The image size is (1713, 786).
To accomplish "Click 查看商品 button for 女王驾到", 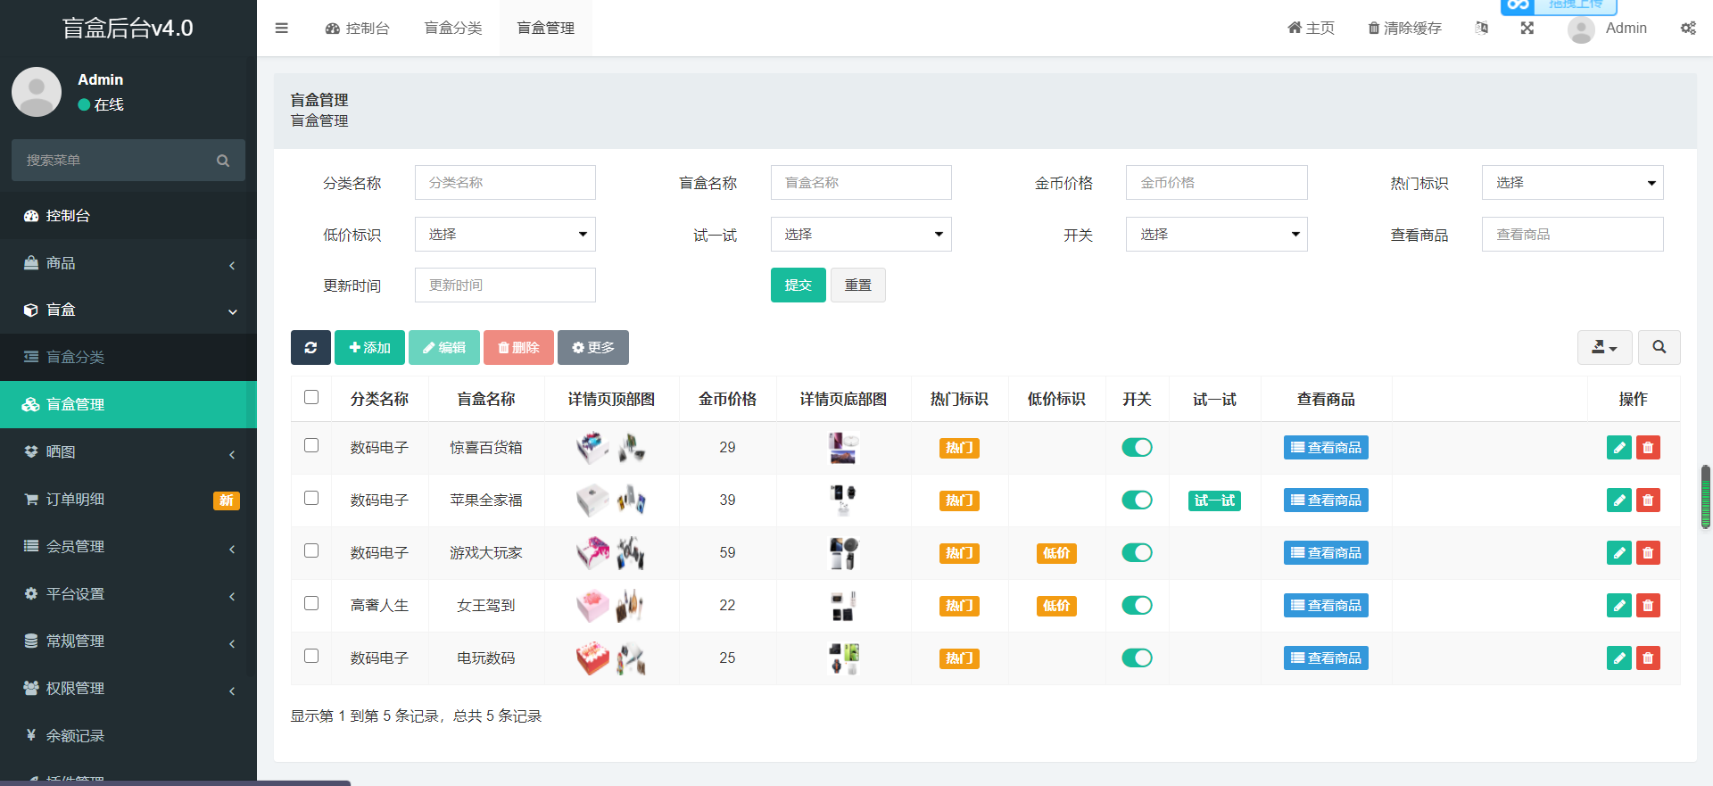I will [1326, 606].
